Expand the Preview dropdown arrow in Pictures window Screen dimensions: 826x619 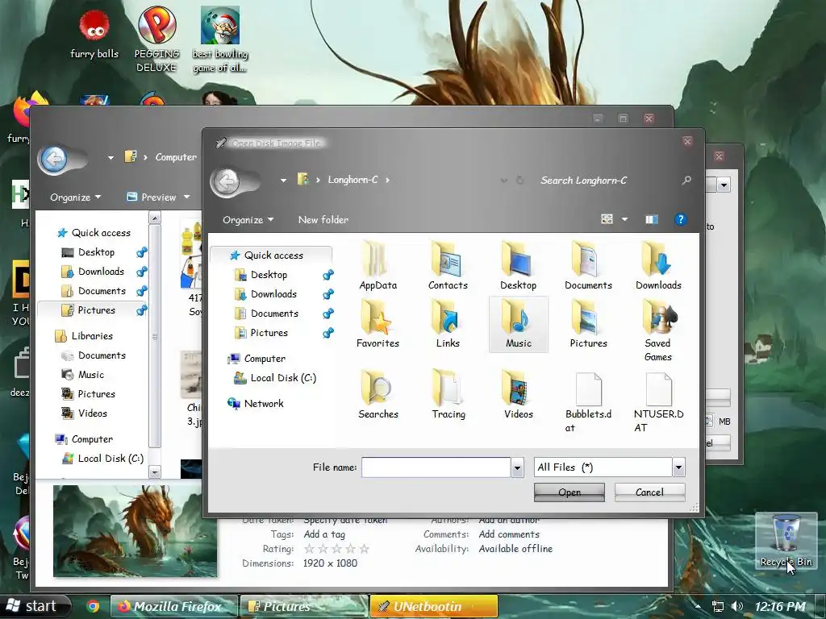coord(186,197)
